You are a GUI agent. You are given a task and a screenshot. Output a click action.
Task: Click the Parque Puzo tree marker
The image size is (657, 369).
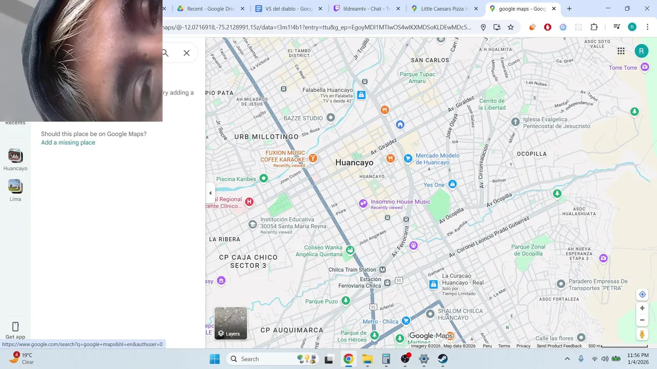tap(346, 300)
